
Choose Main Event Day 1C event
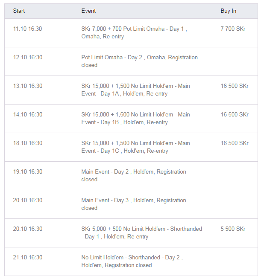(x=135, y=147)
